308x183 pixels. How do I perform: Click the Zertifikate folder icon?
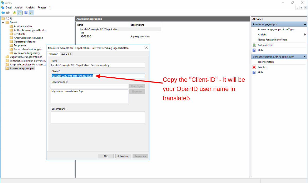click(x=11, y=34)
